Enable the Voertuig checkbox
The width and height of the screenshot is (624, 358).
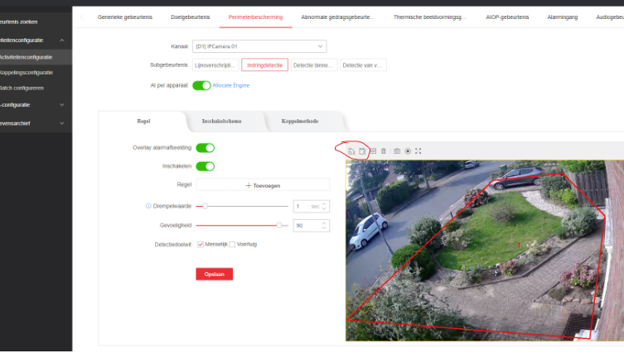point(232,245)
